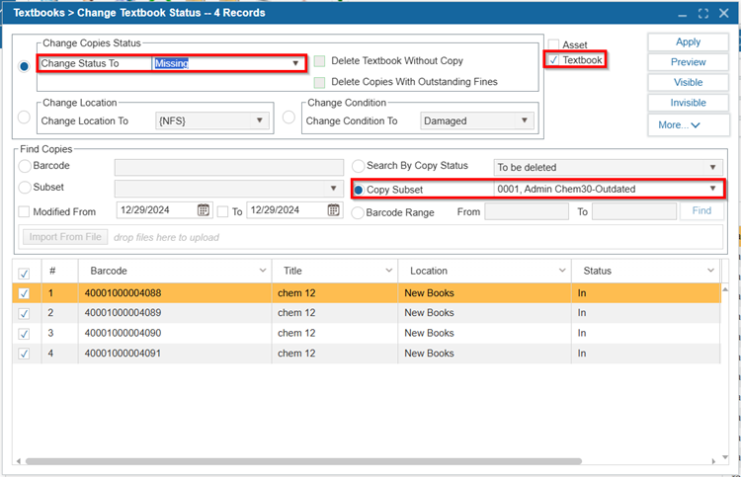Viewport: 741px width, 477px height.
Task: Open the Status column filter arrow
Action: [710, 271]
